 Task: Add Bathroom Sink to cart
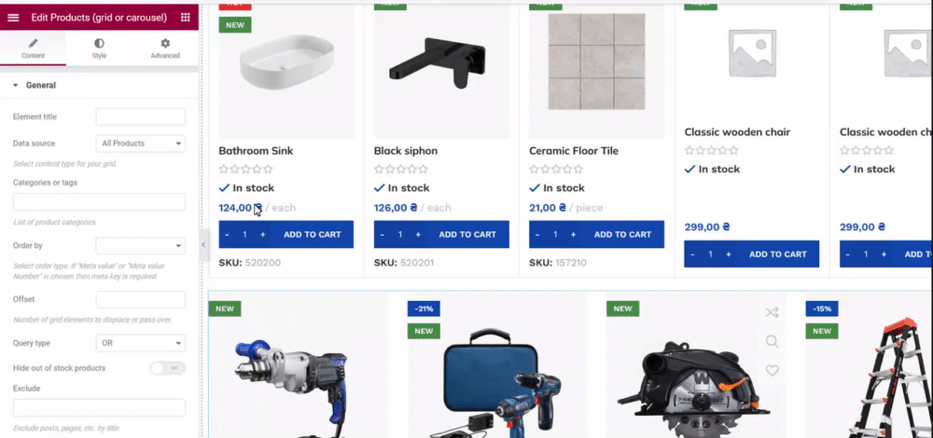point(313,235)
